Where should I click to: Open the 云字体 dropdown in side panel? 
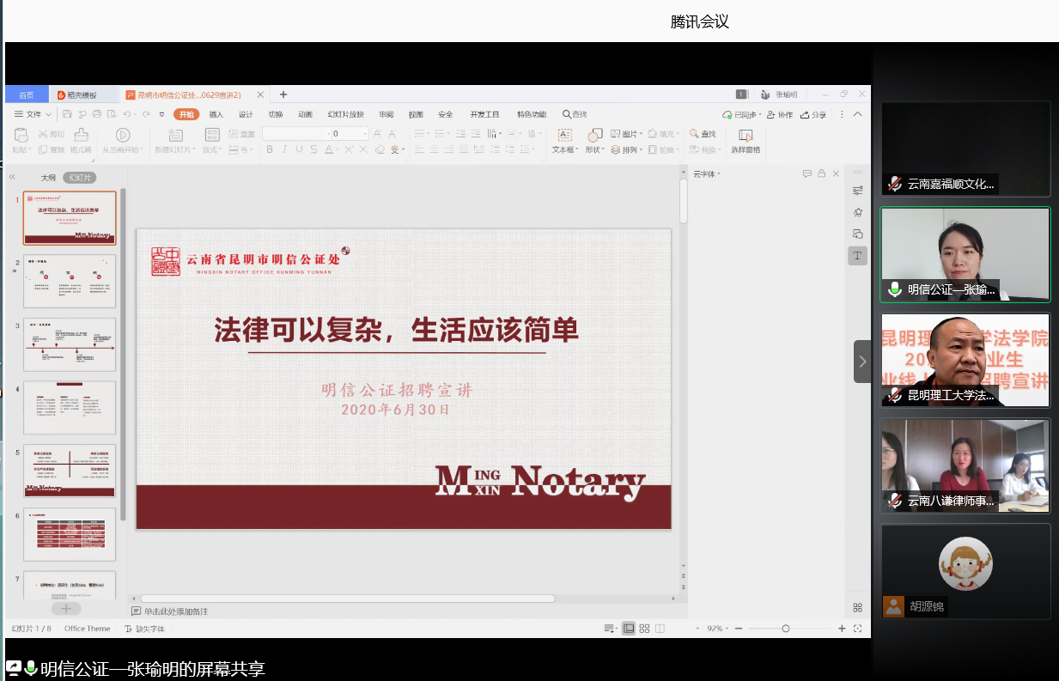(x=707, y=174)
